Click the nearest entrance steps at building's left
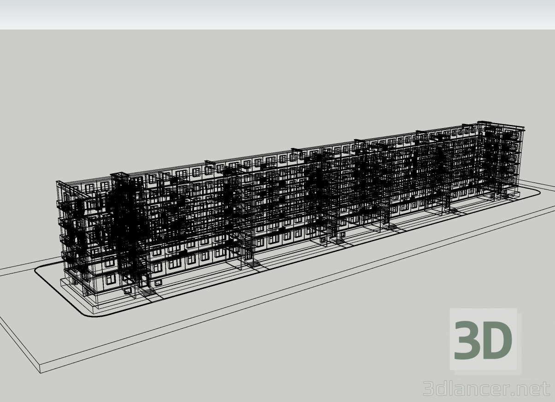The height and width of the screenshot is (402, 555). click(x=147, y=291)
